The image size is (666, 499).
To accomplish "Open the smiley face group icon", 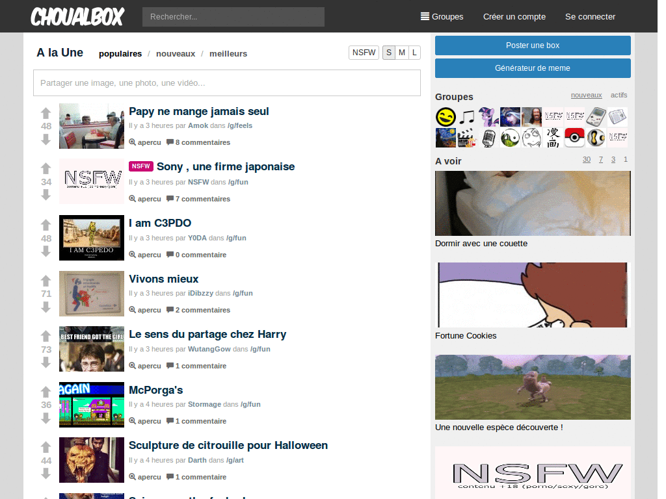I will point(446,117).
